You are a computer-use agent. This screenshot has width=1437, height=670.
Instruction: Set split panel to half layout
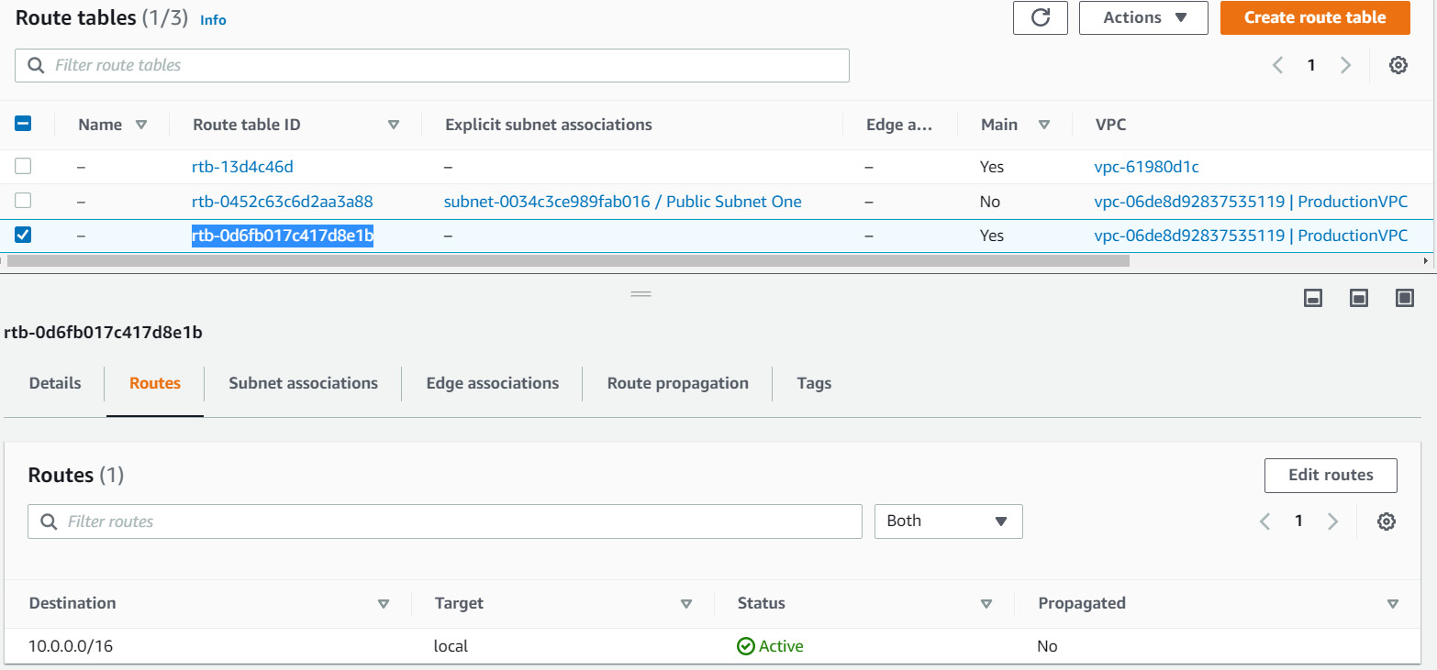pos(1359,298)
